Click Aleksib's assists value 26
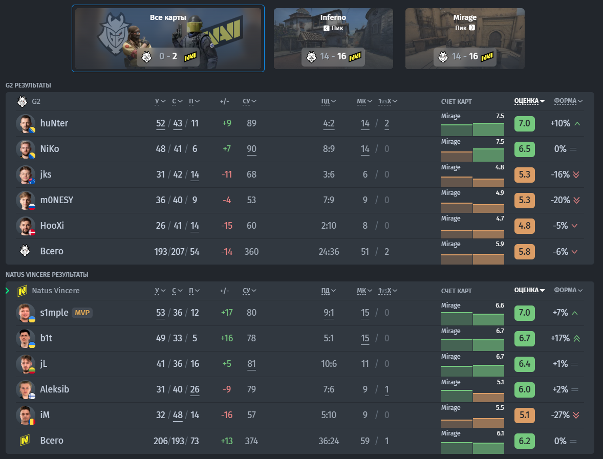 (x=195, y=389)
